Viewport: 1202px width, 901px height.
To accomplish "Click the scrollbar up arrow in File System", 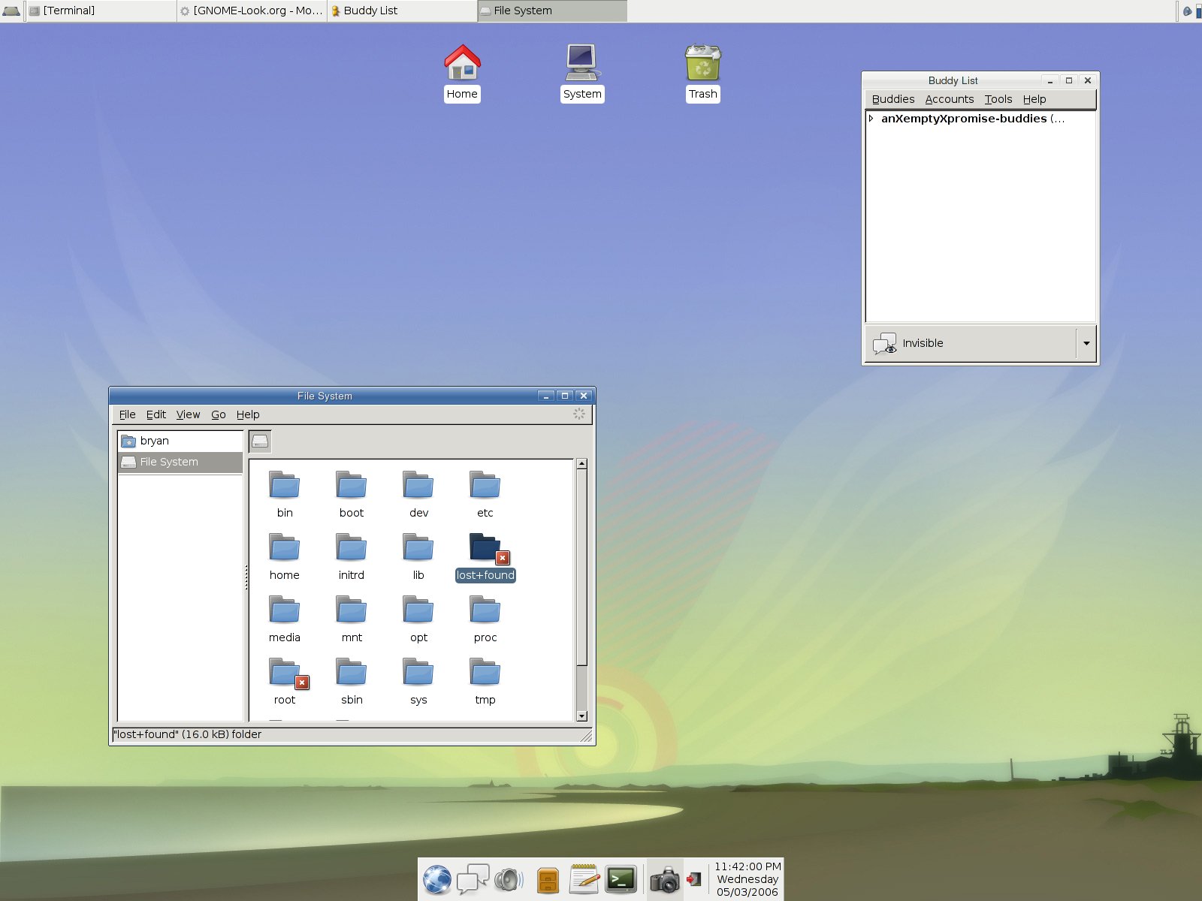I will (581, 464).
